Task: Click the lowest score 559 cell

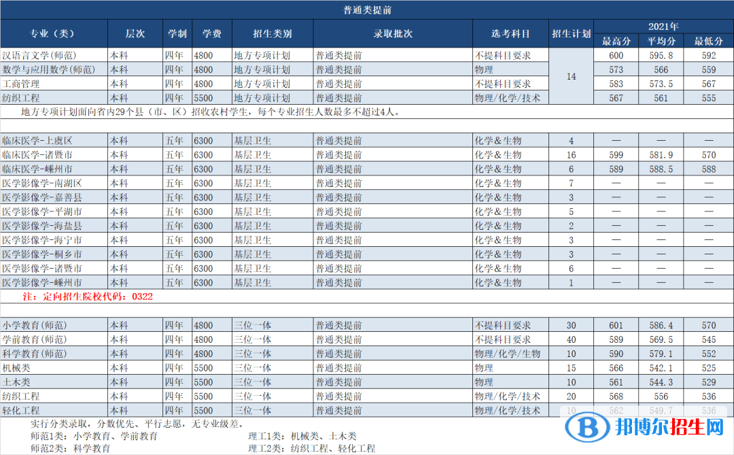Action: (x=709, y=69)
